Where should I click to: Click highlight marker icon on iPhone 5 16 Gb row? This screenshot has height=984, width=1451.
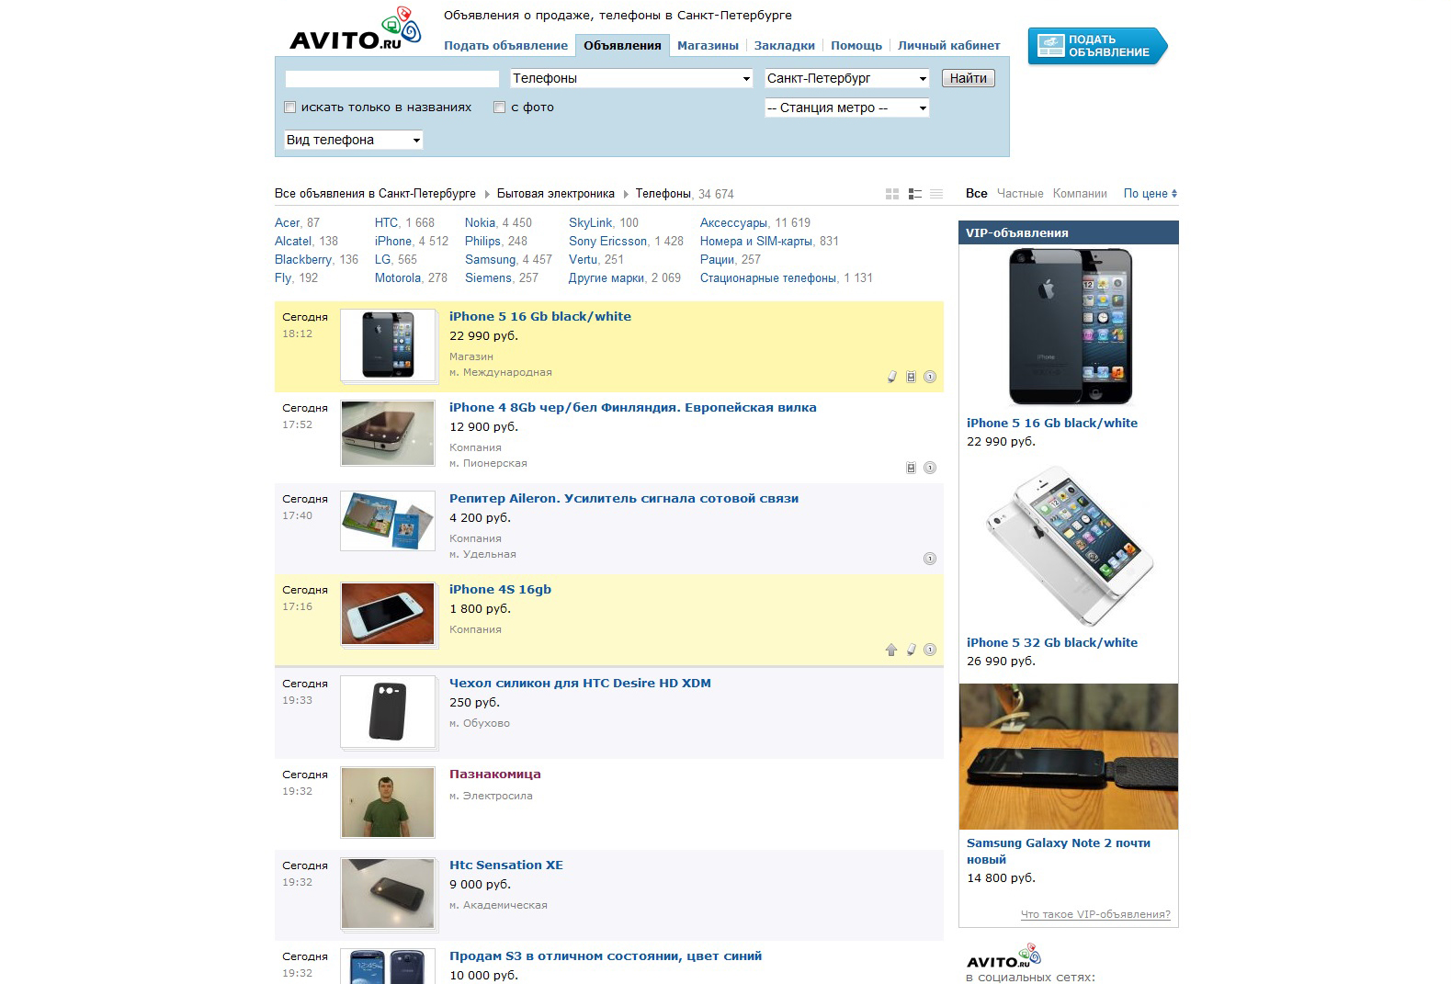tap(891, 377)
